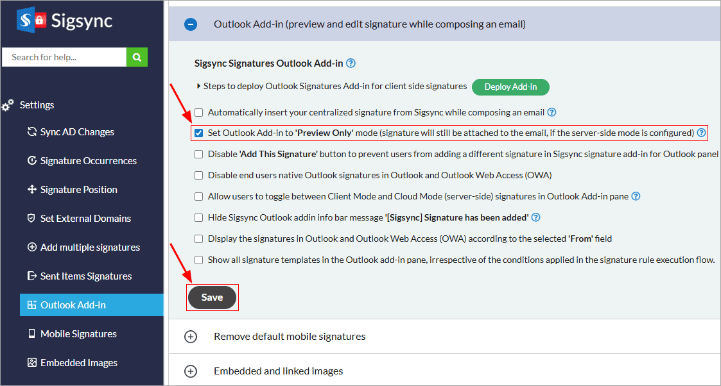Click the green search magnifier button
The width and height of the screenshot is (721, 386).
click(x=137, y=57)
